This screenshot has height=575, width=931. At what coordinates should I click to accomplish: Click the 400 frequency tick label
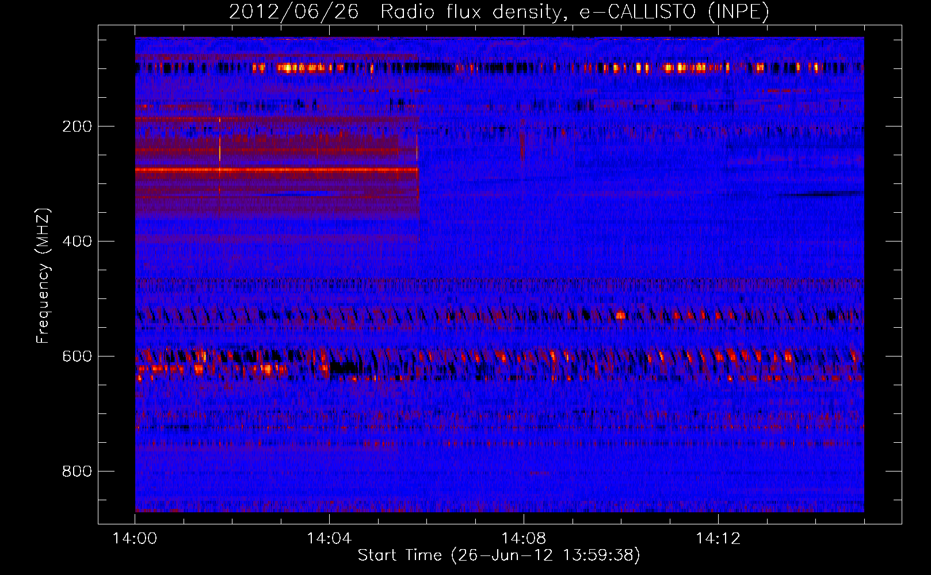(77, 241)
